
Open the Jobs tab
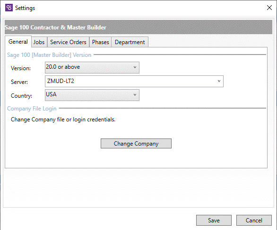tap(39, 42)
